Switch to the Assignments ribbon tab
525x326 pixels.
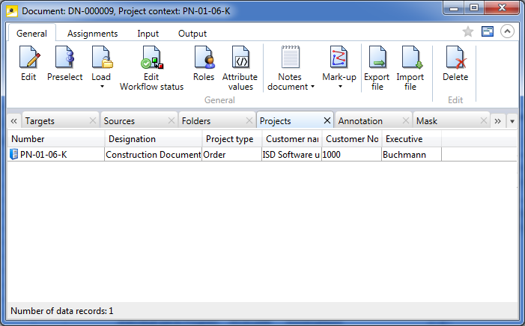click(92, 34)
